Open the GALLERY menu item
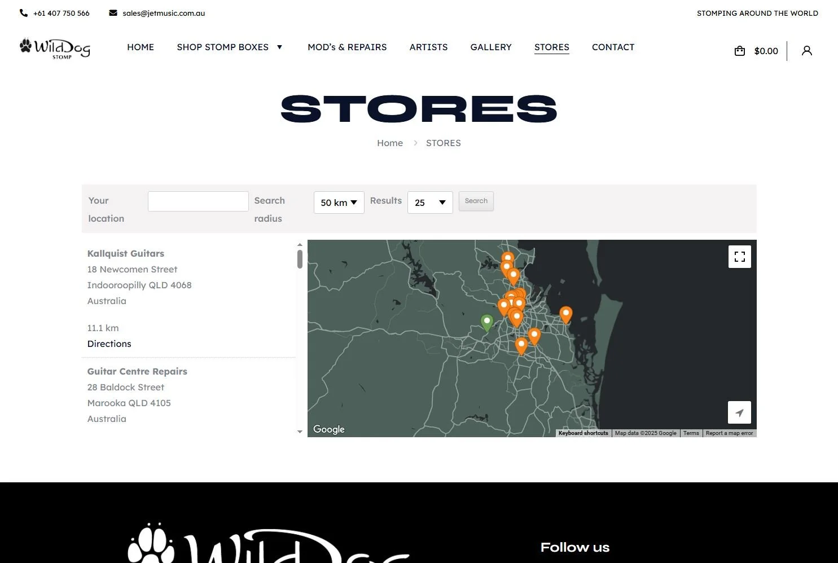The height and width of the screenshot is (563, 838). point(491,47)
